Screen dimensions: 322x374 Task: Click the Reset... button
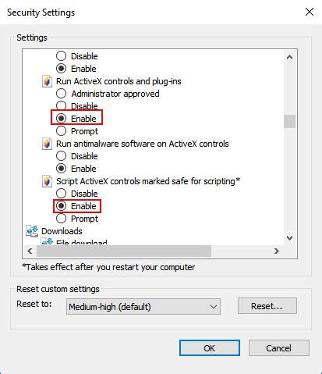point(267,306)
